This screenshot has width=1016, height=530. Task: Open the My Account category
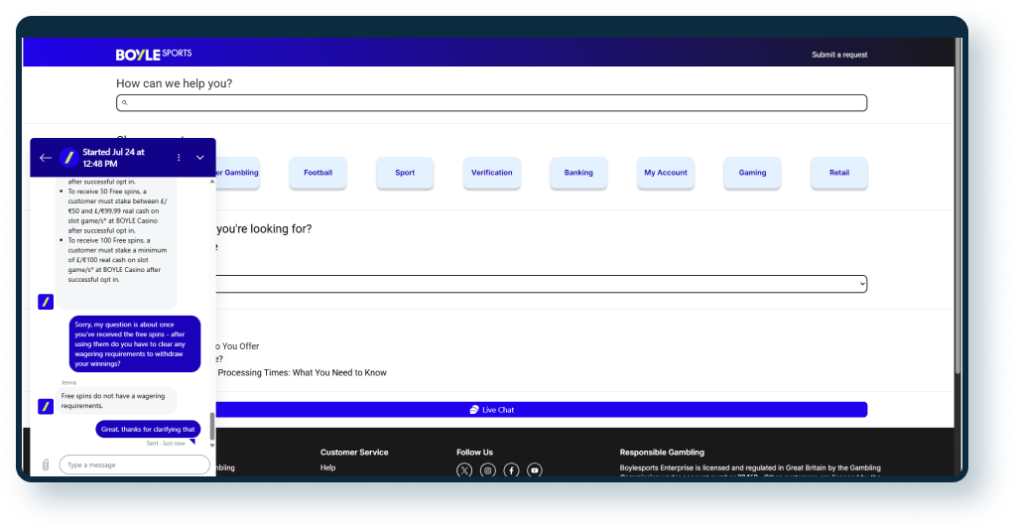point(666,173)
